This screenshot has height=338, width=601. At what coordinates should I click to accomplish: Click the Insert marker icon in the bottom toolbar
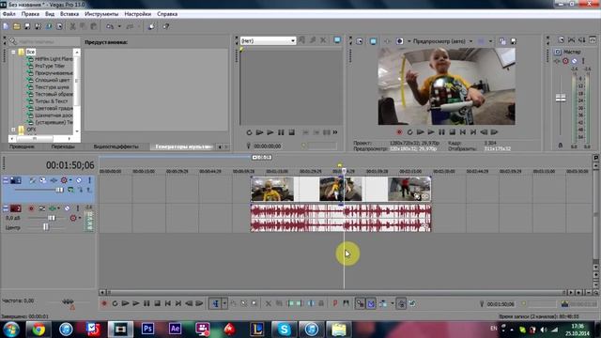click(x=335, y=303)
